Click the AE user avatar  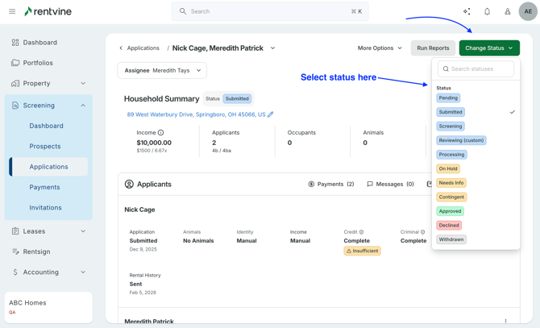(x=528, y=11)
